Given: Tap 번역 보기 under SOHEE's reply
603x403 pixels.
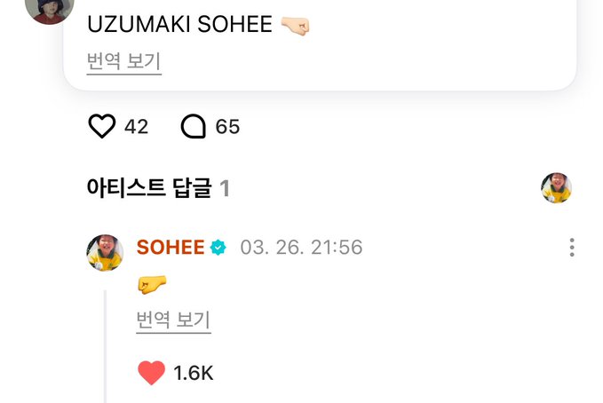Looking at the screenshot, I should pos(173,320).
